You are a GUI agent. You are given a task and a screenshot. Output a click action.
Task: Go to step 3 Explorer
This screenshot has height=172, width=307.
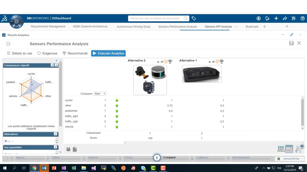84,159
